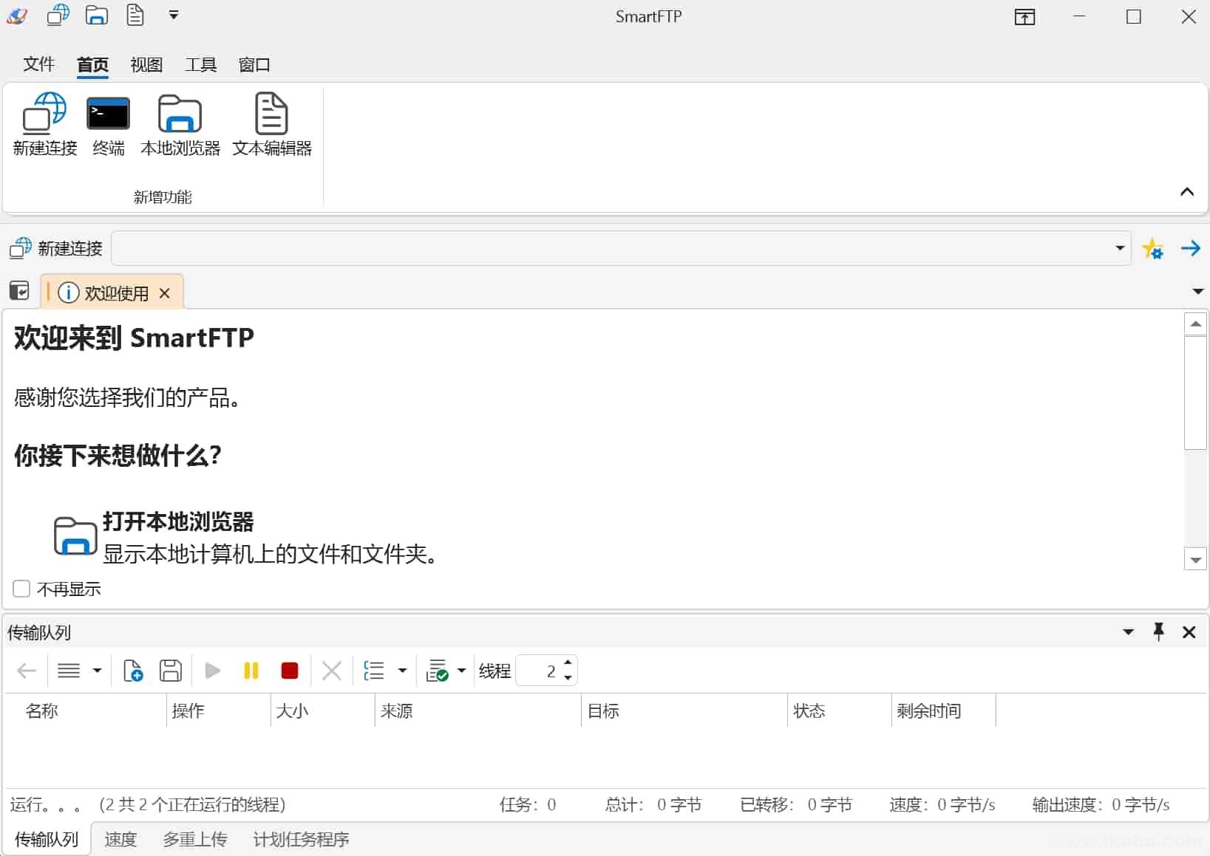Click the remove item X icon in the queue toolbar
This screenshot has width=1210, height=856.
pyautogui.click(x=332, y=671)
